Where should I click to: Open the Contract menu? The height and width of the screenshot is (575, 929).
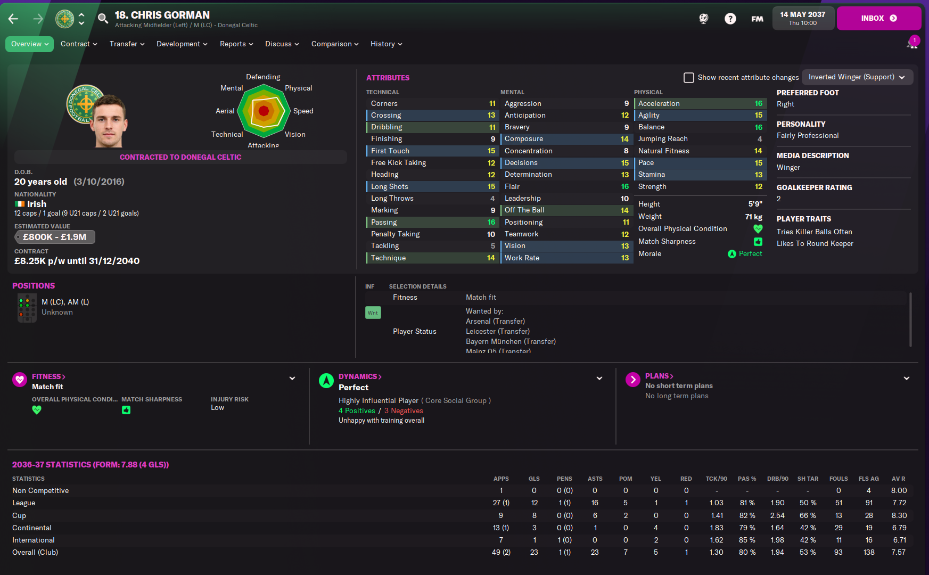[x=79, y=44]
